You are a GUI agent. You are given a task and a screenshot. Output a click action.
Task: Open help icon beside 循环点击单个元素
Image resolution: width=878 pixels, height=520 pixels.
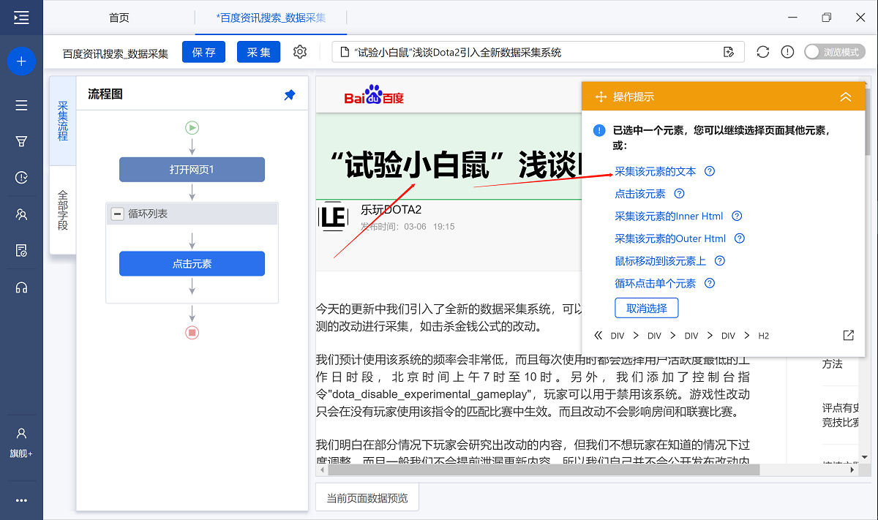(709, 283)
